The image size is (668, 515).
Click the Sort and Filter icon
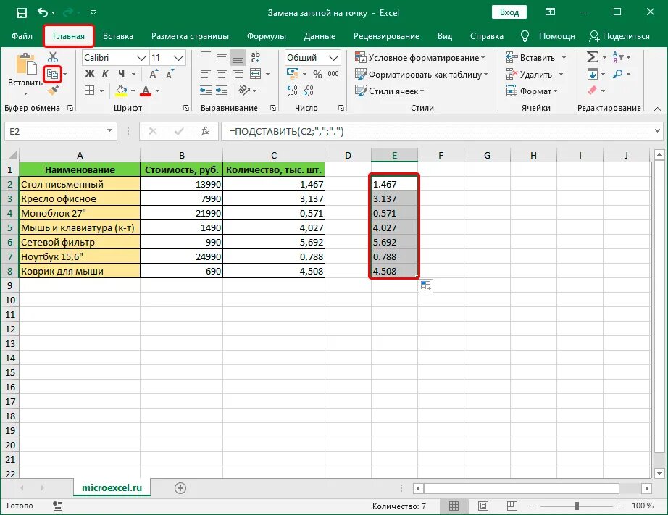[x=618, y=57]
